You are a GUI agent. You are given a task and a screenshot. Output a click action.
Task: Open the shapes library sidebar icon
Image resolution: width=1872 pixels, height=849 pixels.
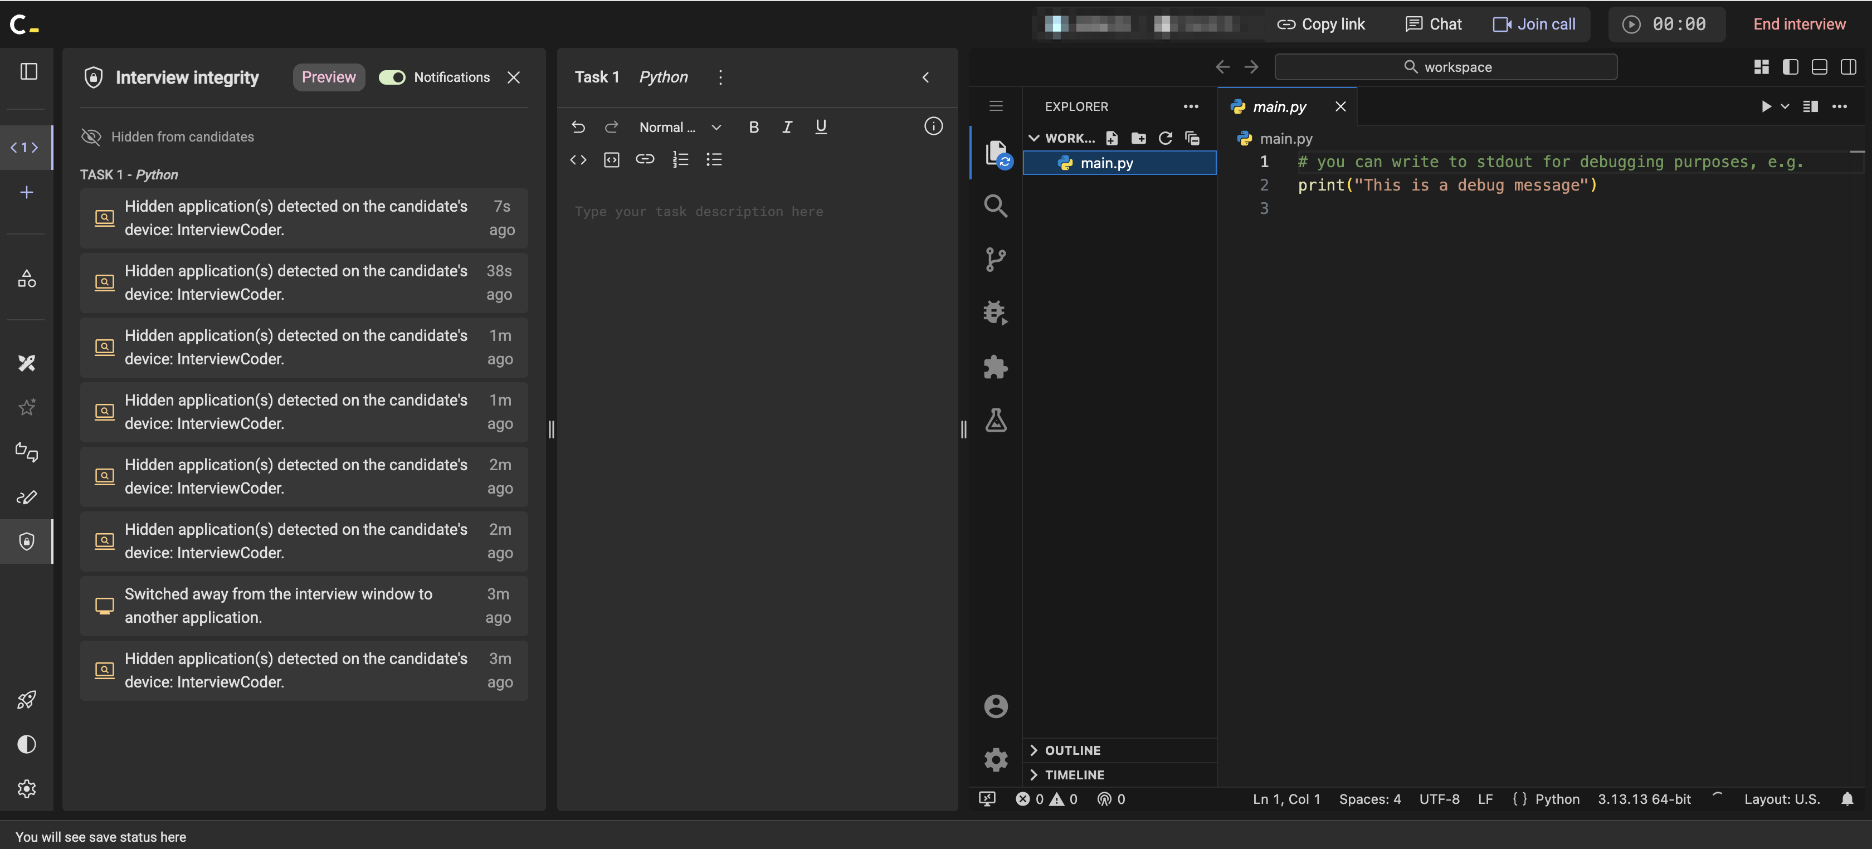tap(27, 279)
